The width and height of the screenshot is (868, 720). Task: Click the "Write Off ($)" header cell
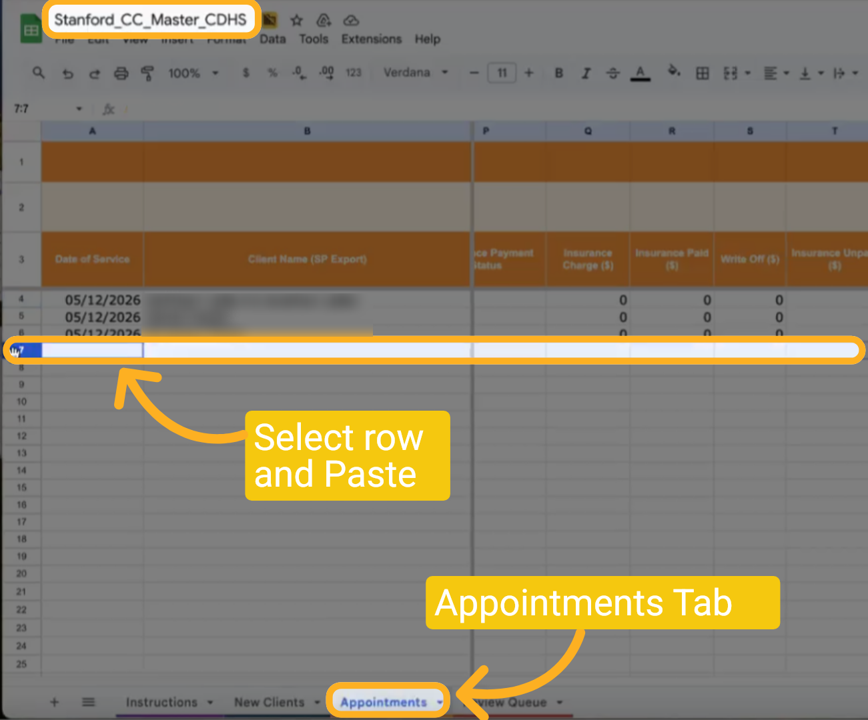pyautogui.click(x=750, y=259)
